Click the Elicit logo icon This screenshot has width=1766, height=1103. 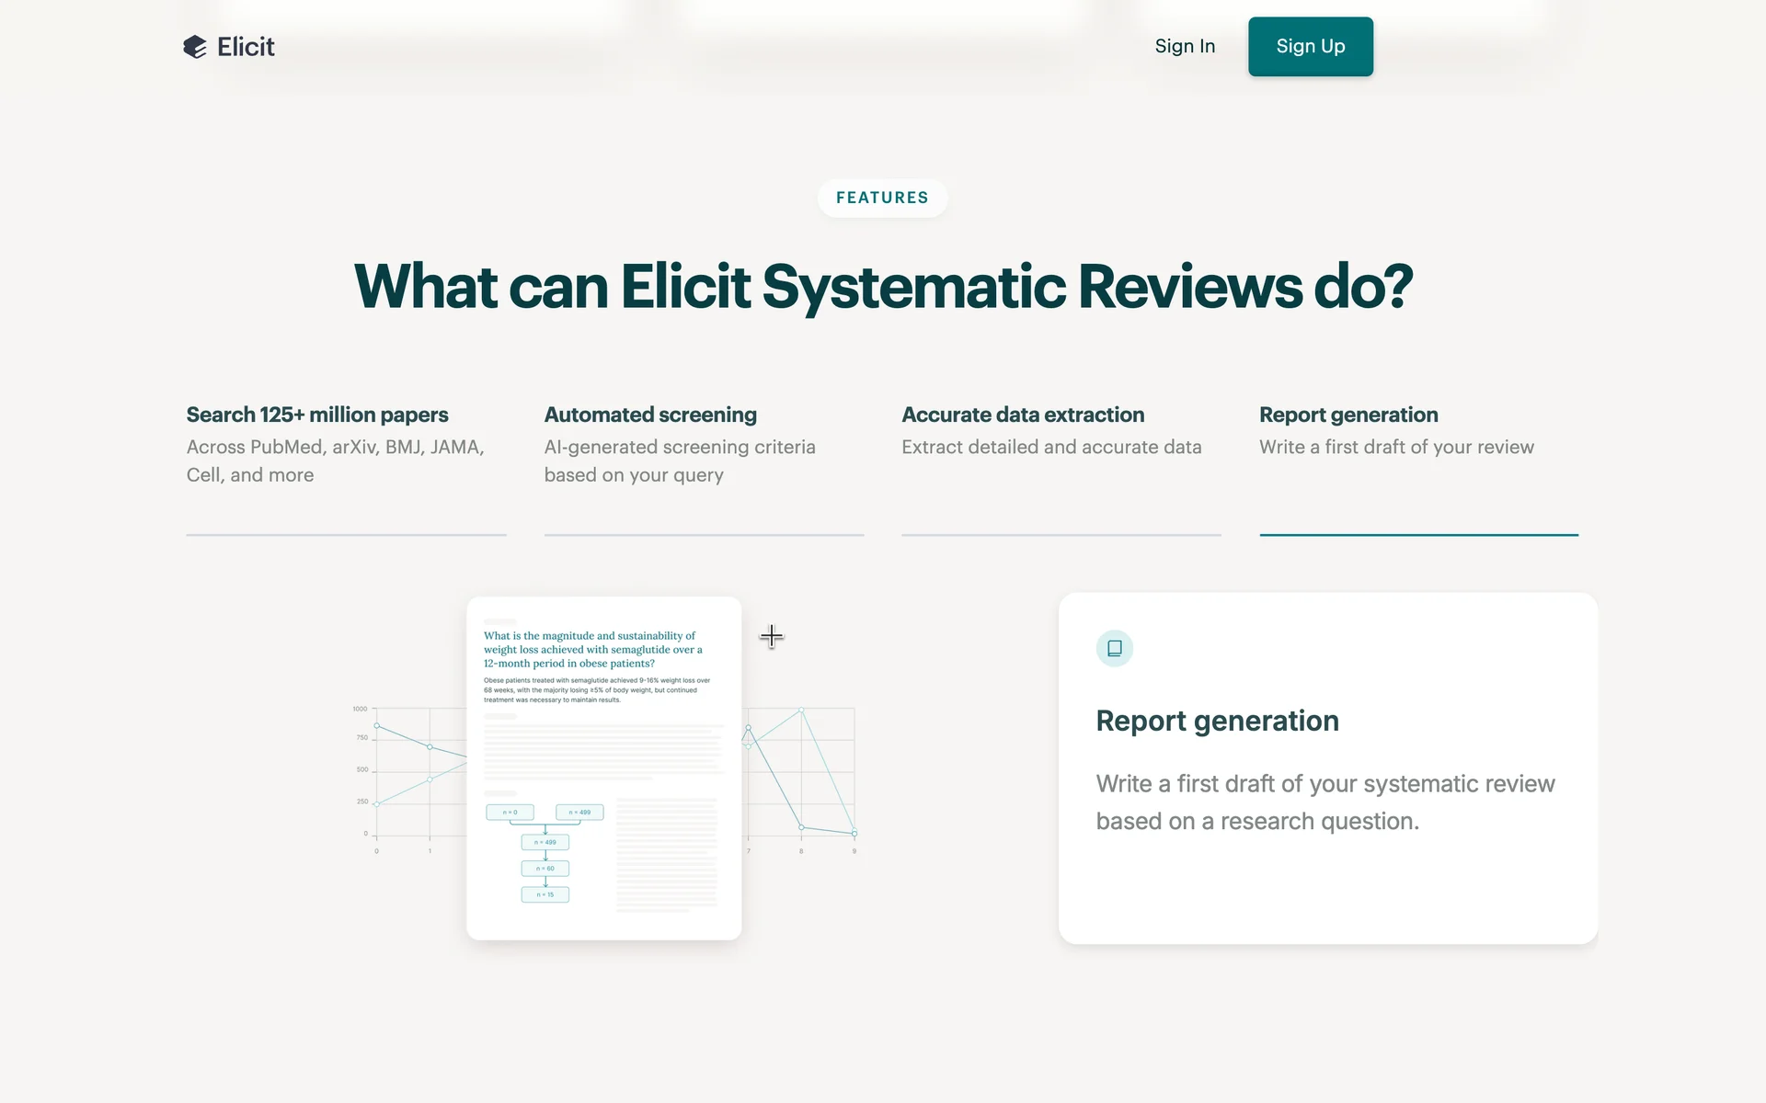[194, 47]
